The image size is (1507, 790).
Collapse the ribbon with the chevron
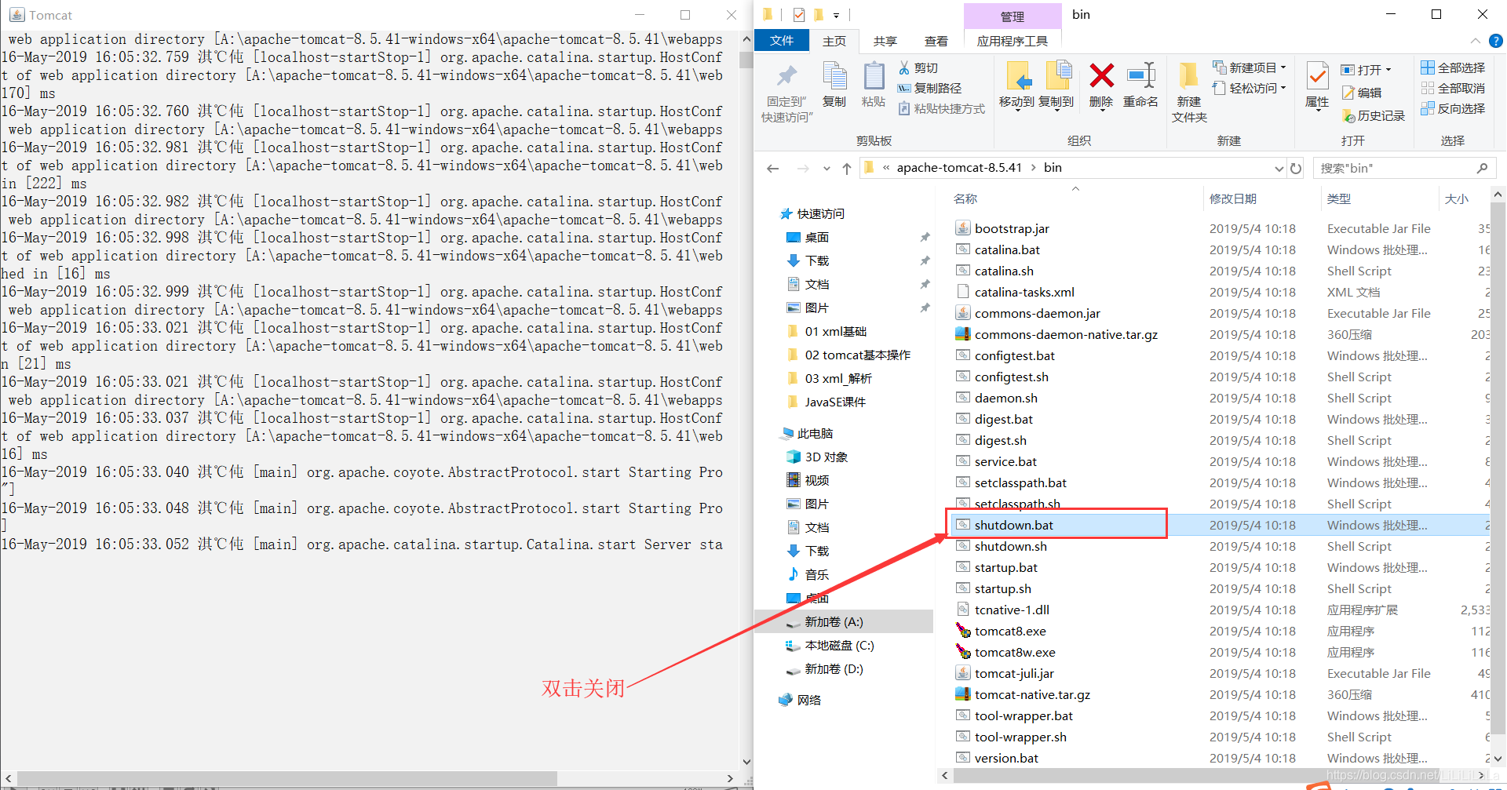point(1476,41)
